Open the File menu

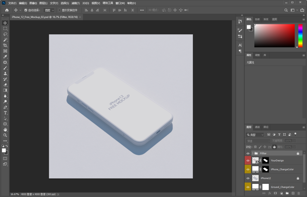coord(12,3)
